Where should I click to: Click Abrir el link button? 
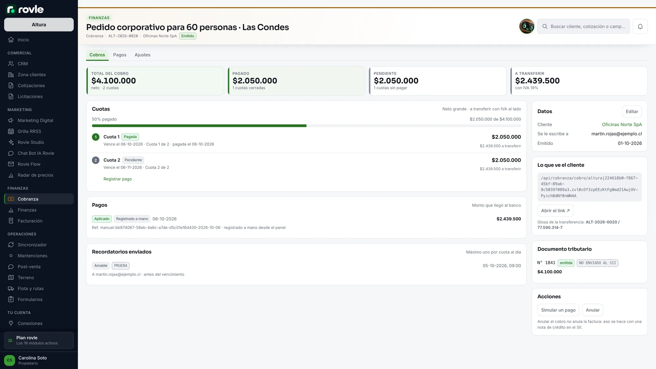[555, 210]
